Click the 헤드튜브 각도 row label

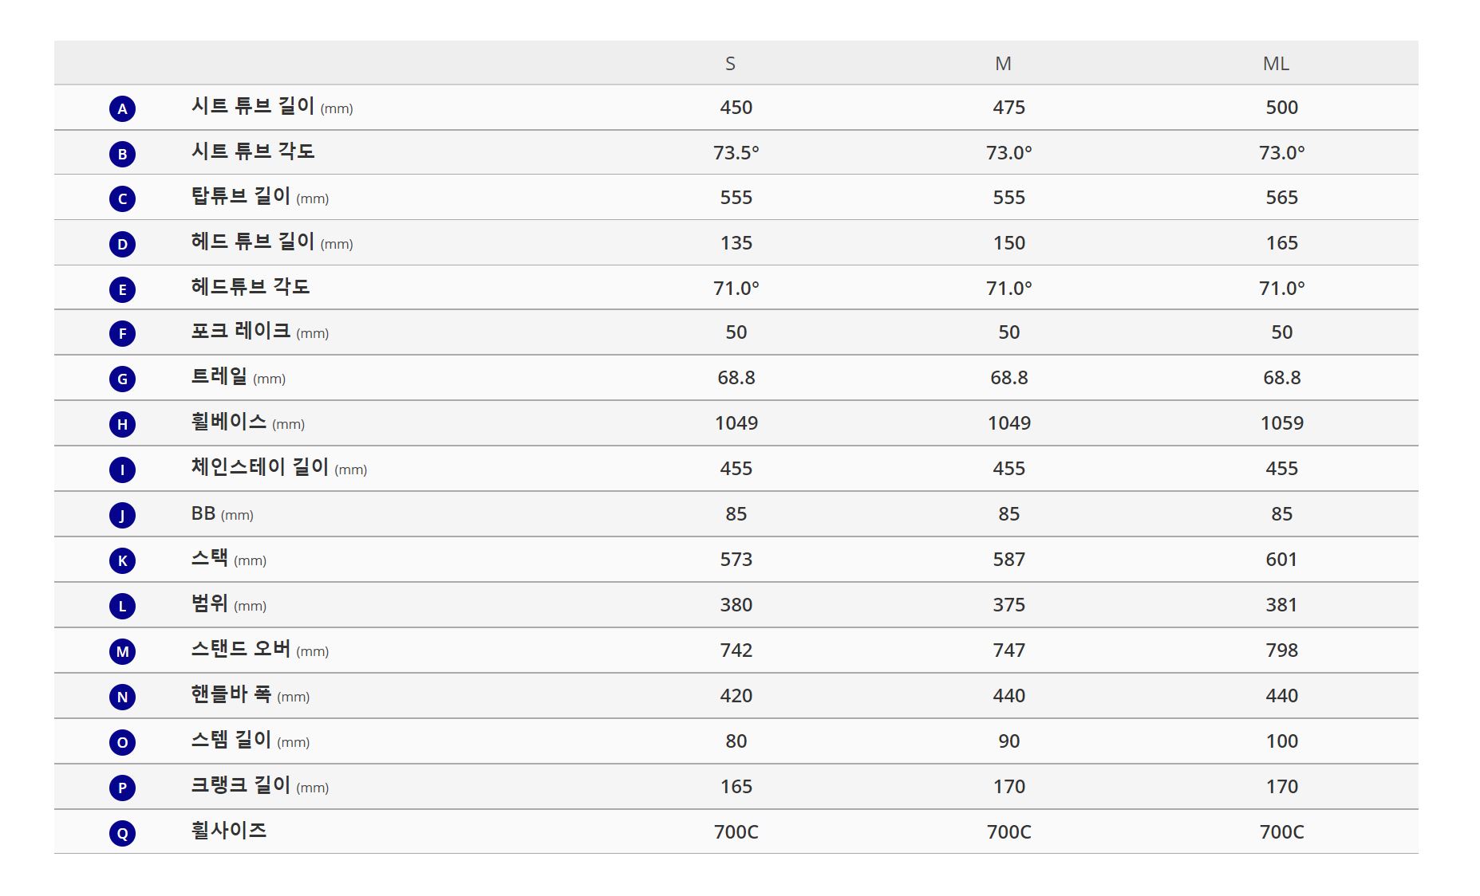251,286
